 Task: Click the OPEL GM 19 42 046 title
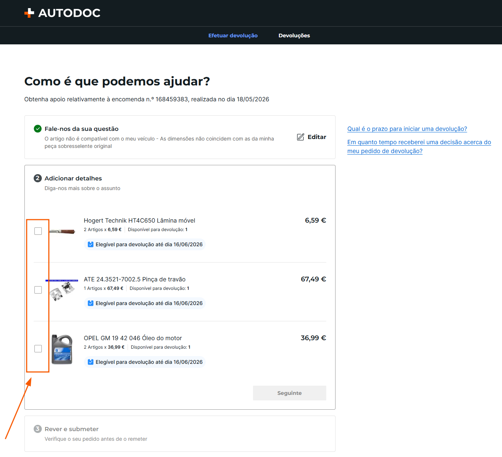(133, 338)
